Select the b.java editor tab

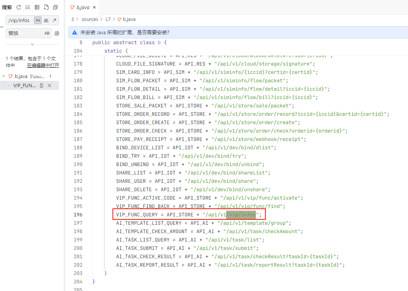[83, 7]
